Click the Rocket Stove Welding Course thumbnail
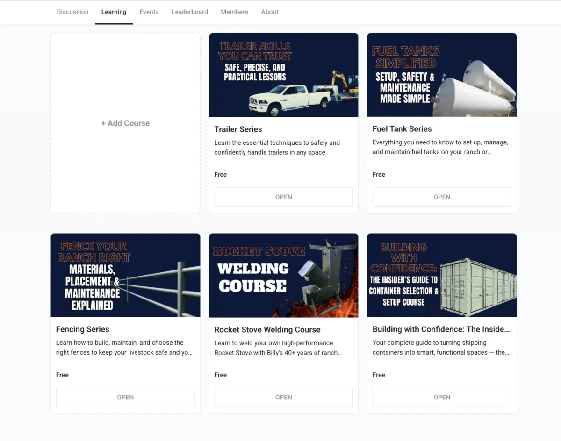The width and height of the screenshot is (561, 441). click(283, 275)
